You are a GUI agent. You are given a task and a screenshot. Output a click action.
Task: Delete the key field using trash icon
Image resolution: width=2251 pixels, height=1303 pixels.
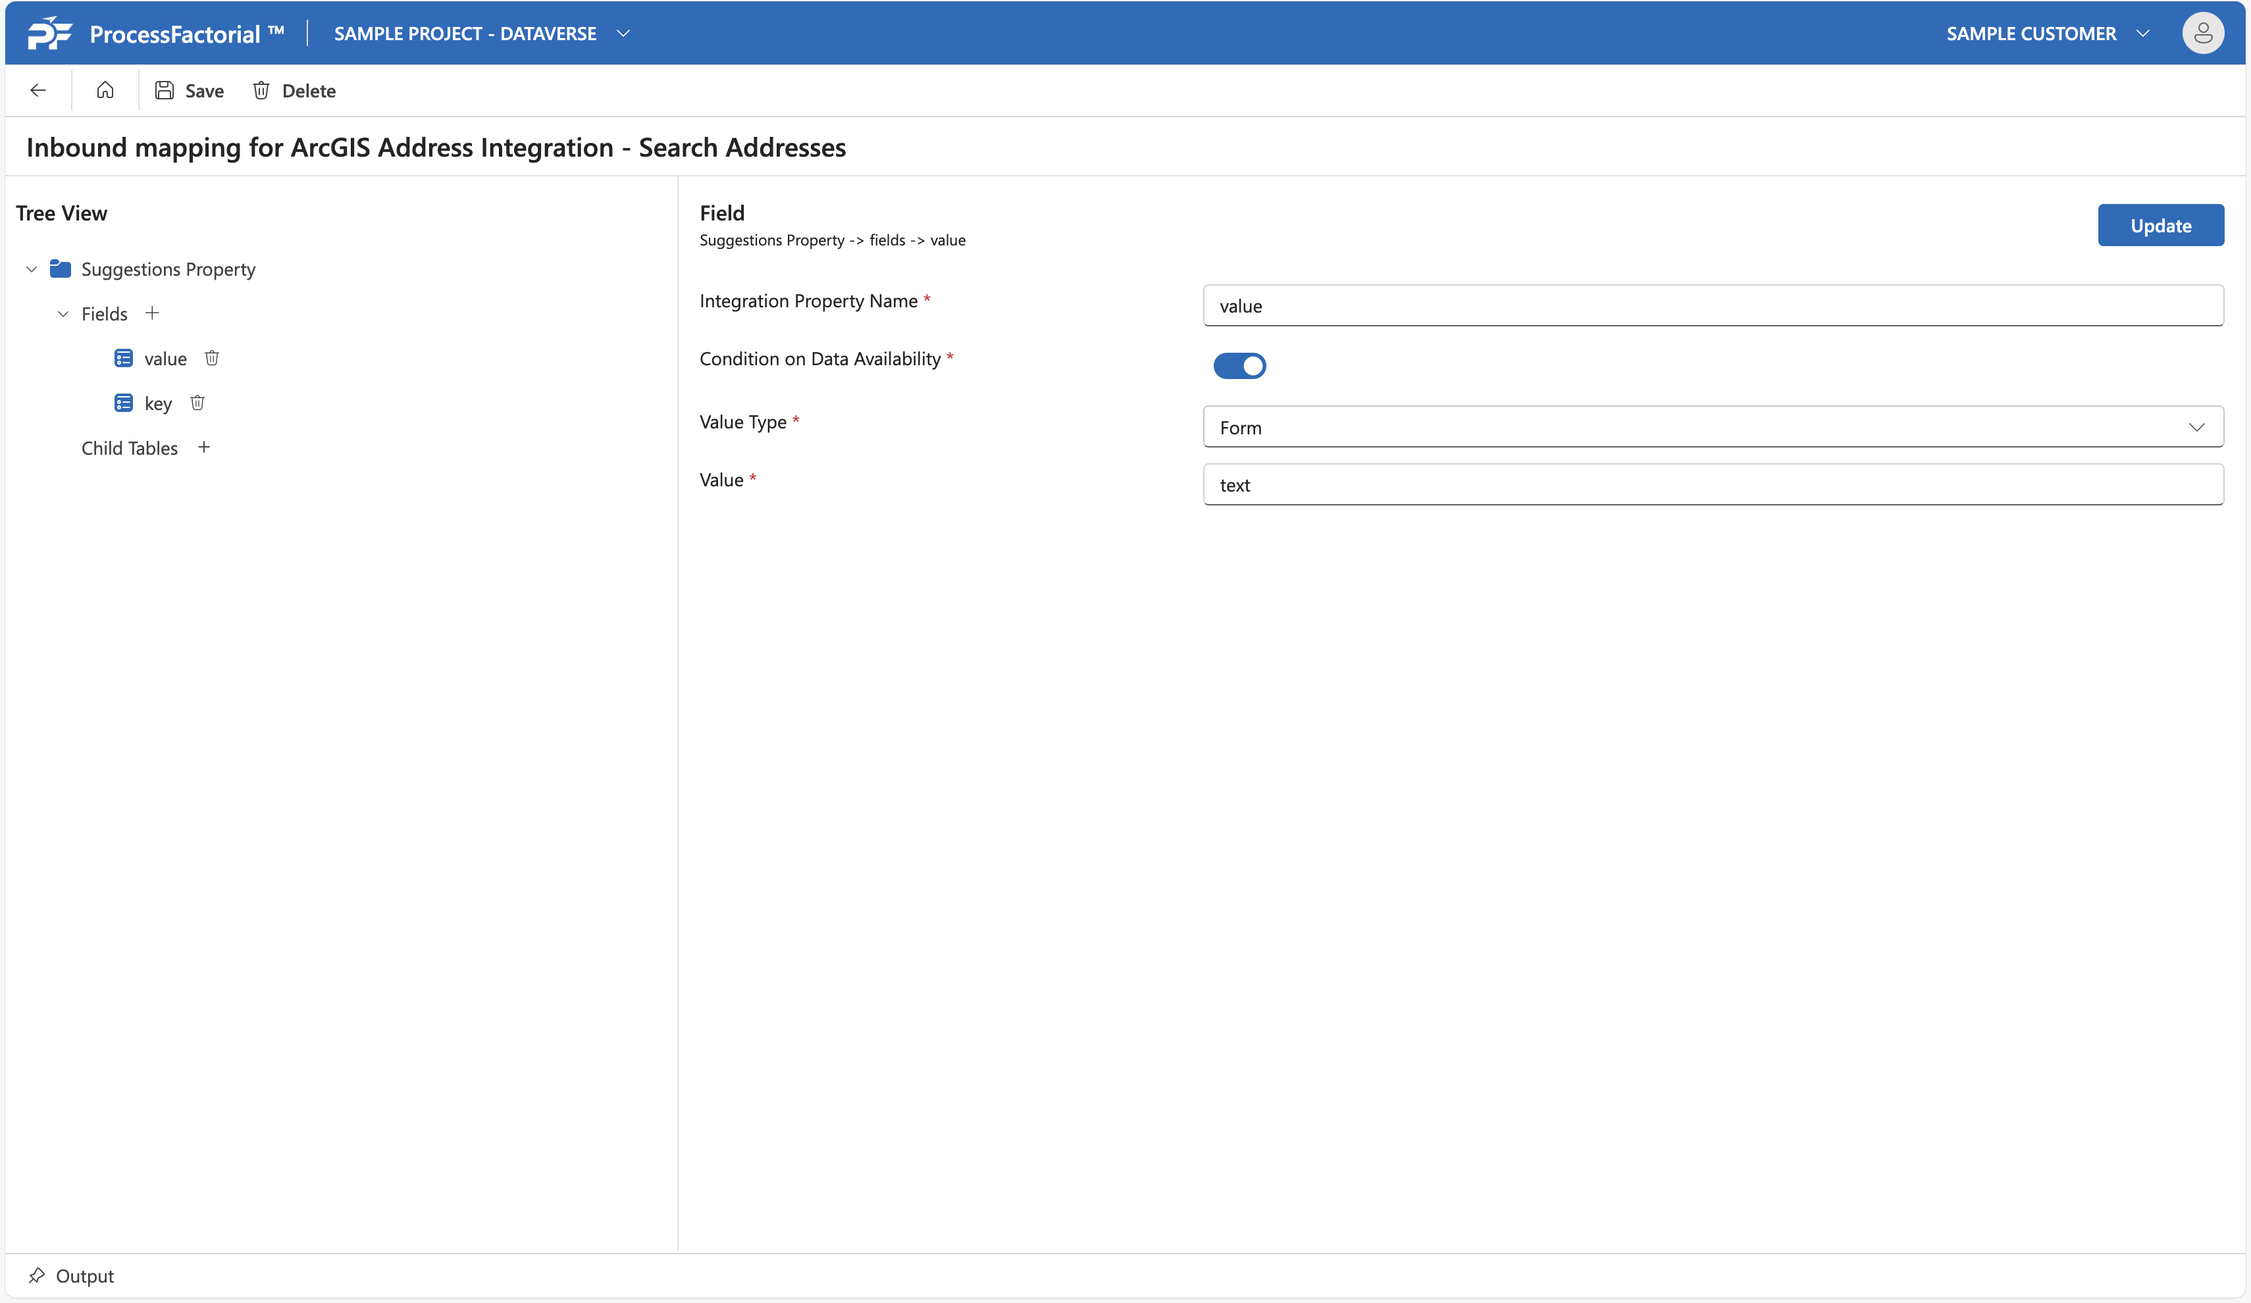[x=197, y=403]
